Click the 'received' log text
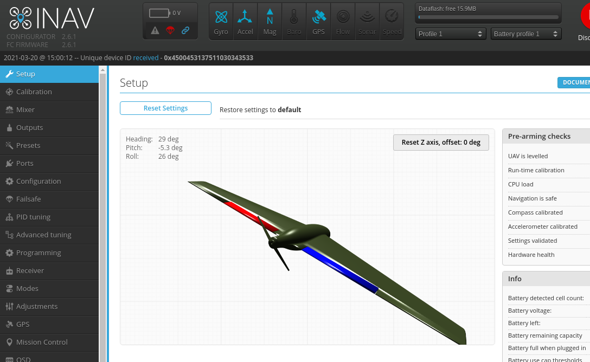This screenshot has height=362, width=590. tap(146, 58)
